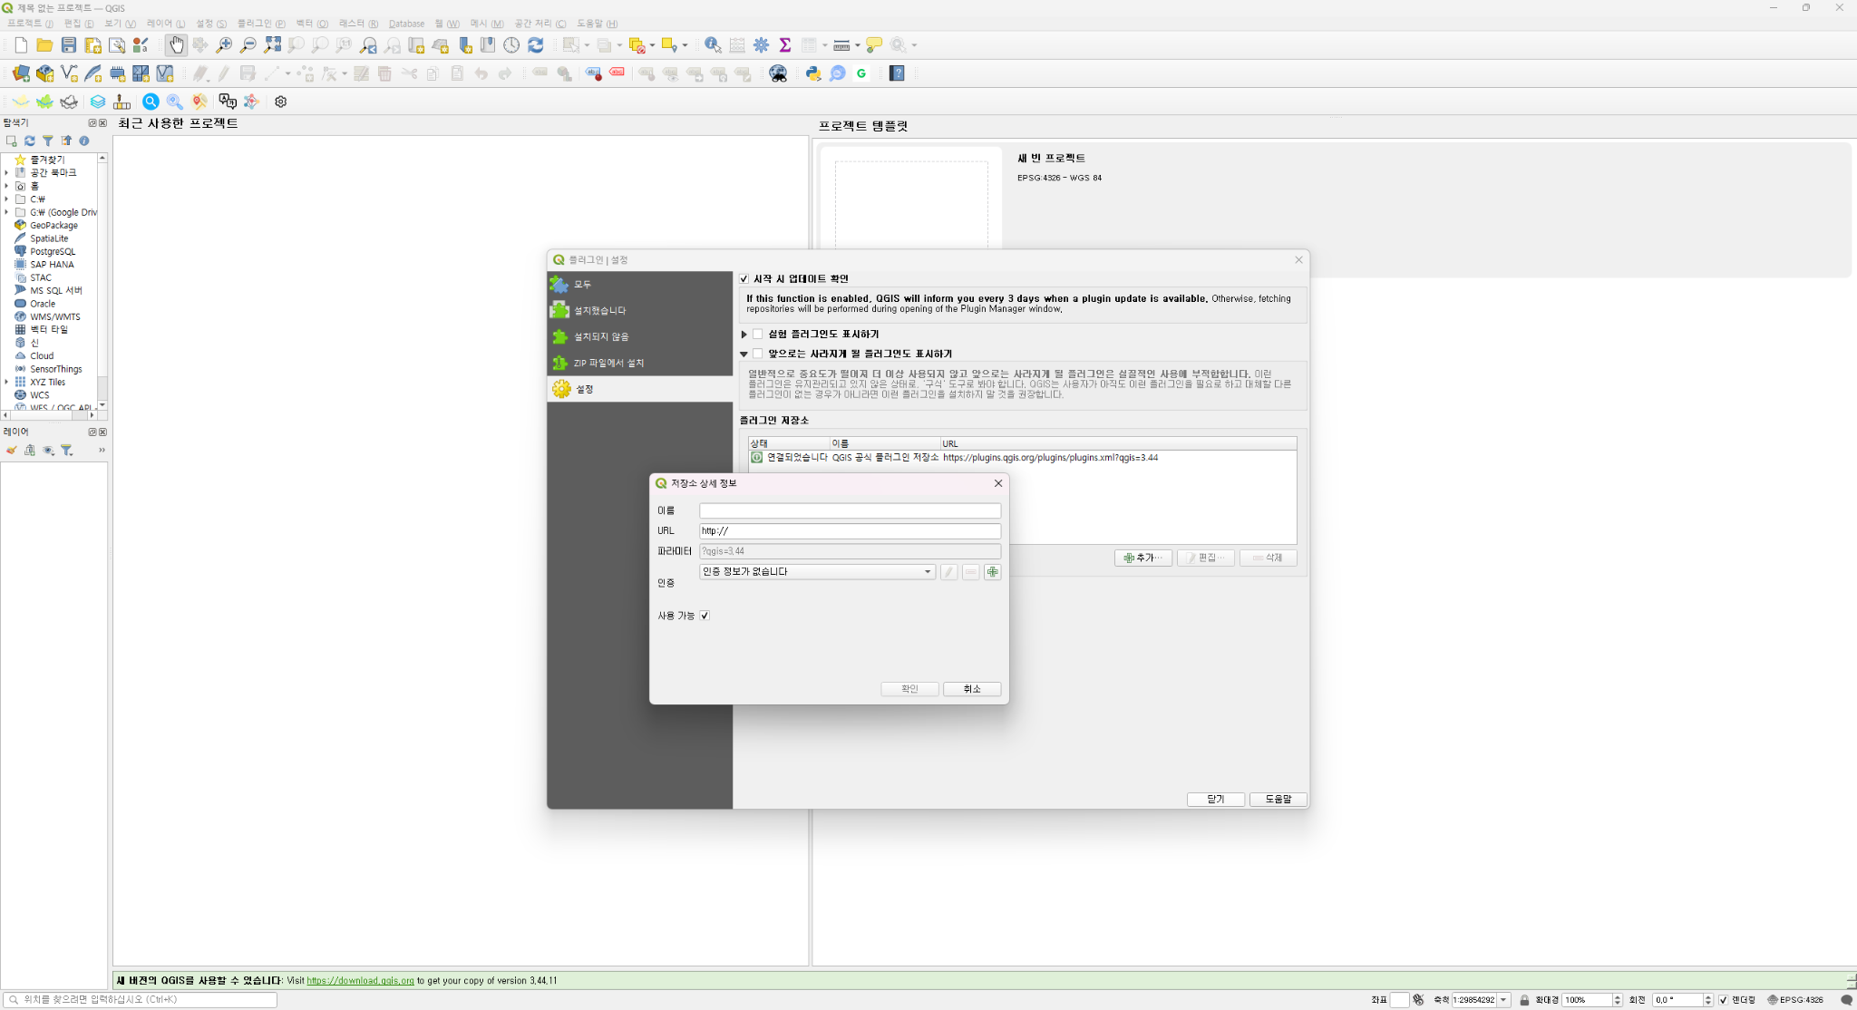Open the 프로젝트 (Project) menu
Screen dimensions: 1857x1010
point(30,24)
